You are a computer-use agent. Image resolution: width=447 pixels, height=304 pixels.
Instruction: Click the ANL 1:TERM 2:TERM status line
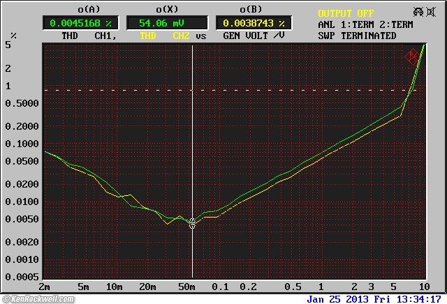pos(365,25)
